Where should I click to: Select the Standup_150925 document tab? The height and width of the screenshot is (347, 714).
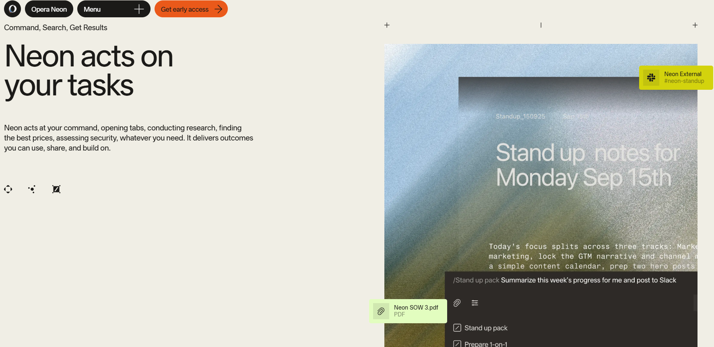click(520, 116)
